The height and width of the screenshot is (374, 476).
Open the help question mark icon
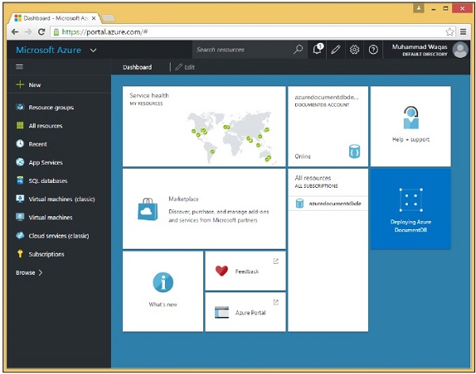(x=373, y=49)
